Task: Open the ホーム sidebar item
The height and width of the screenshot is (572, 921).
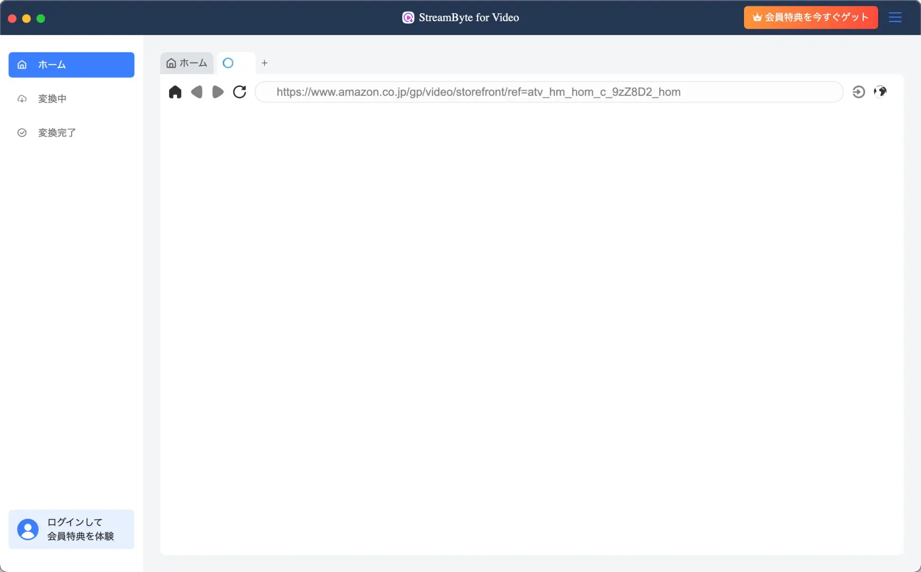Action: pyautogui.click(x=71, y=65)
